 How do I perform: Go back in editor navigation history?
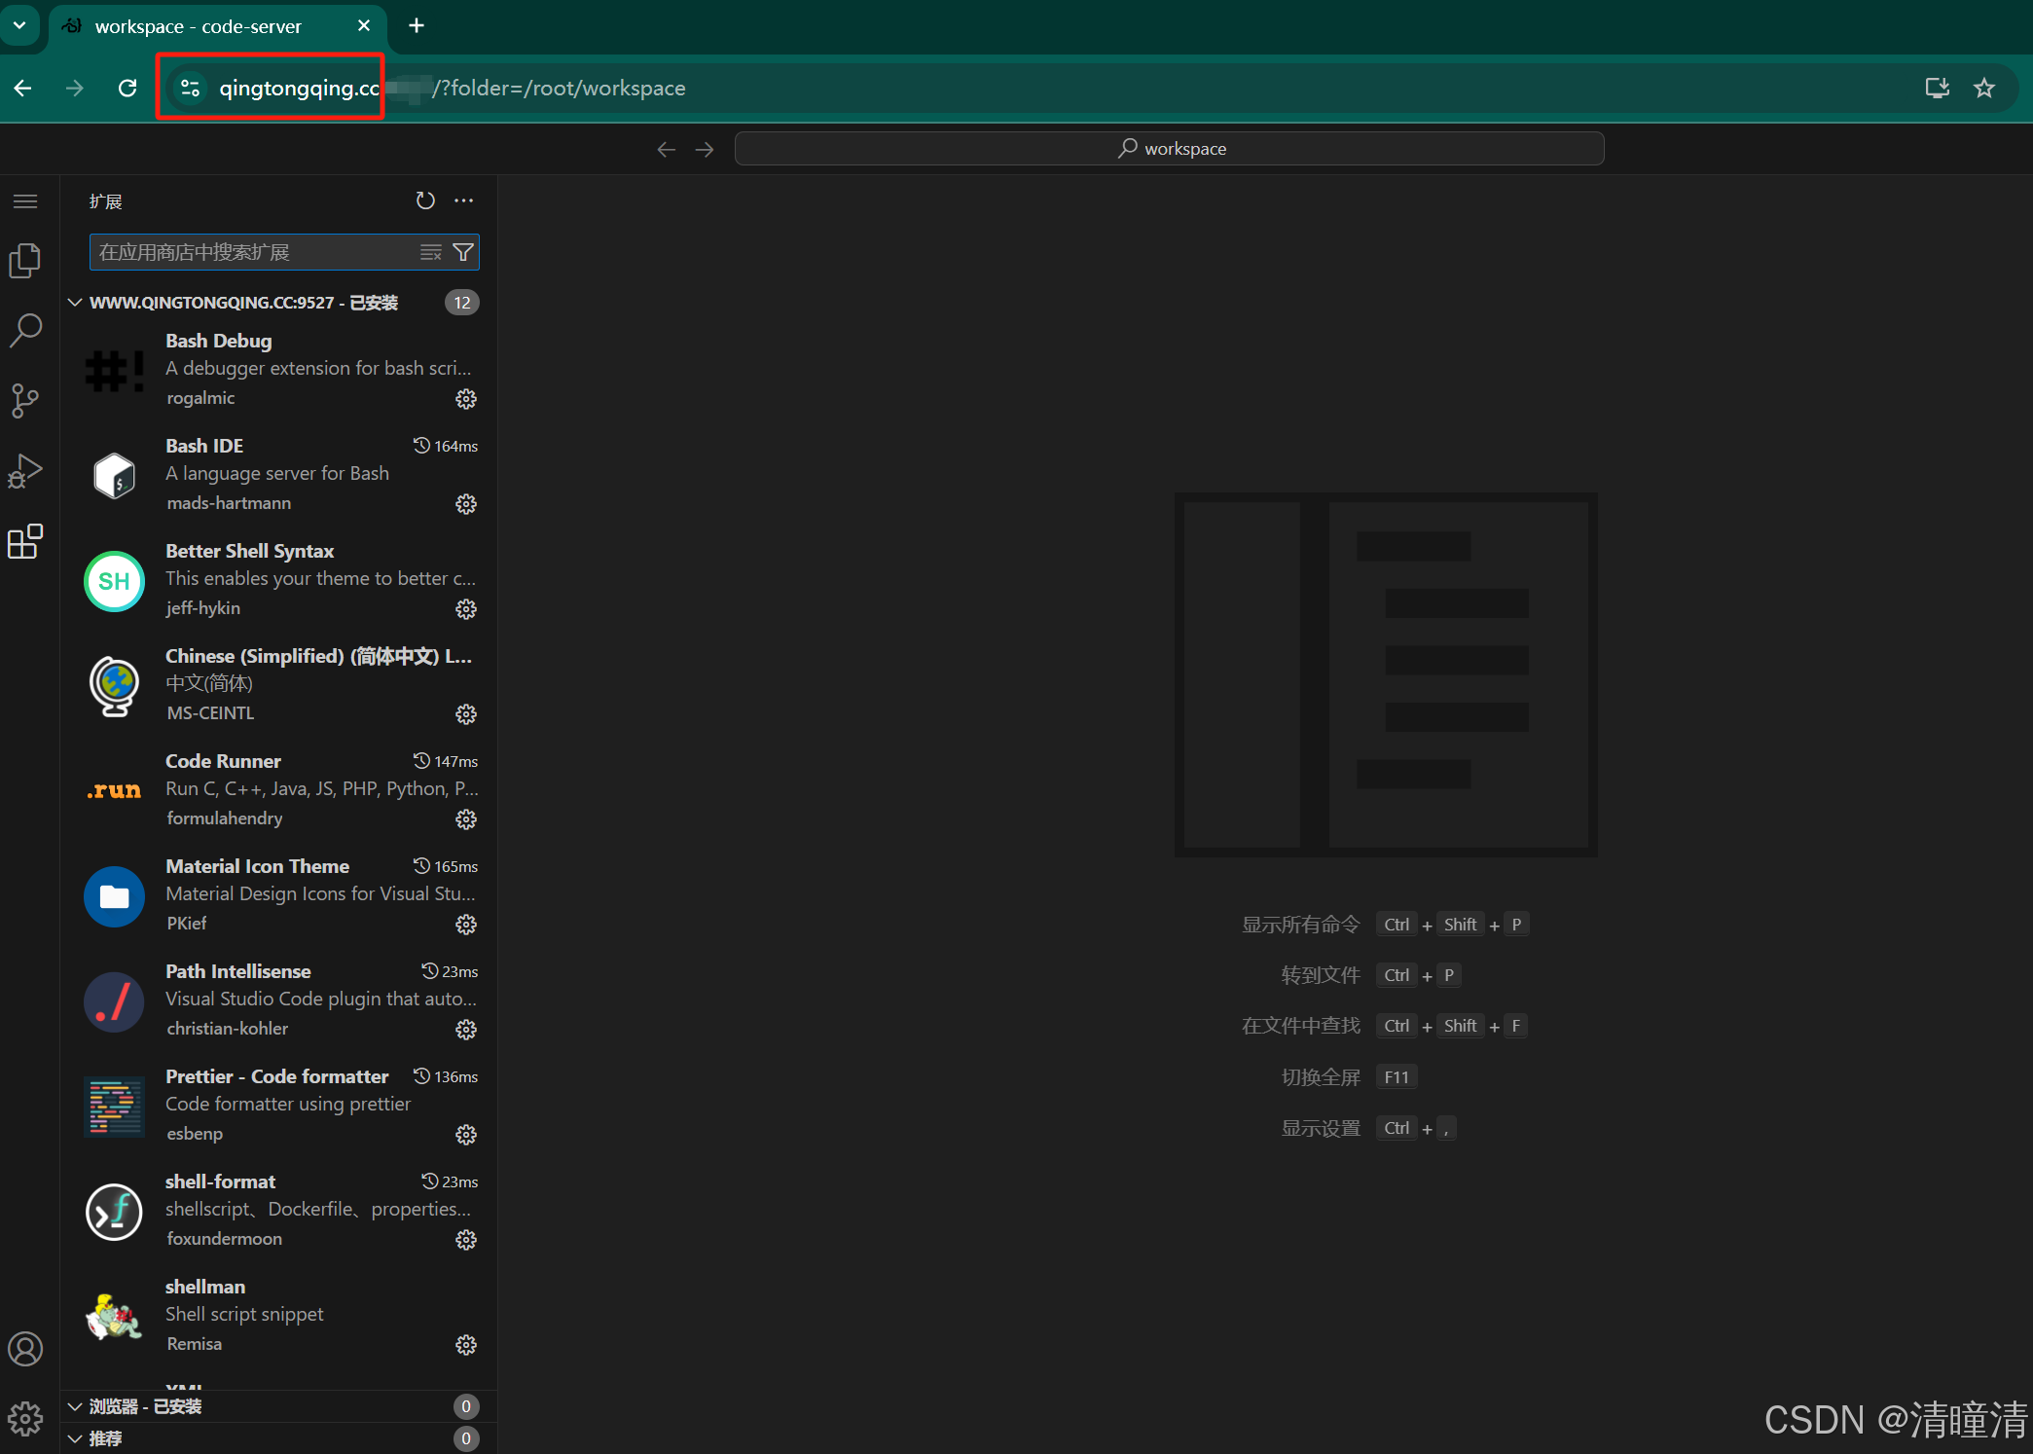[667, 149]
